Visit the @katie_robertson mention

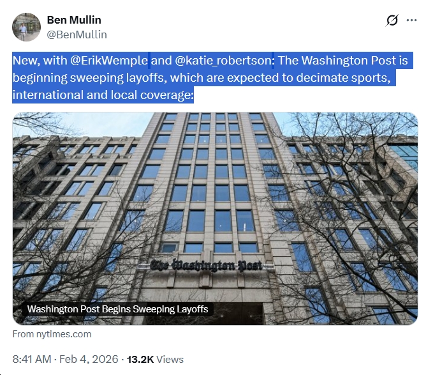(x=223, y=61)
